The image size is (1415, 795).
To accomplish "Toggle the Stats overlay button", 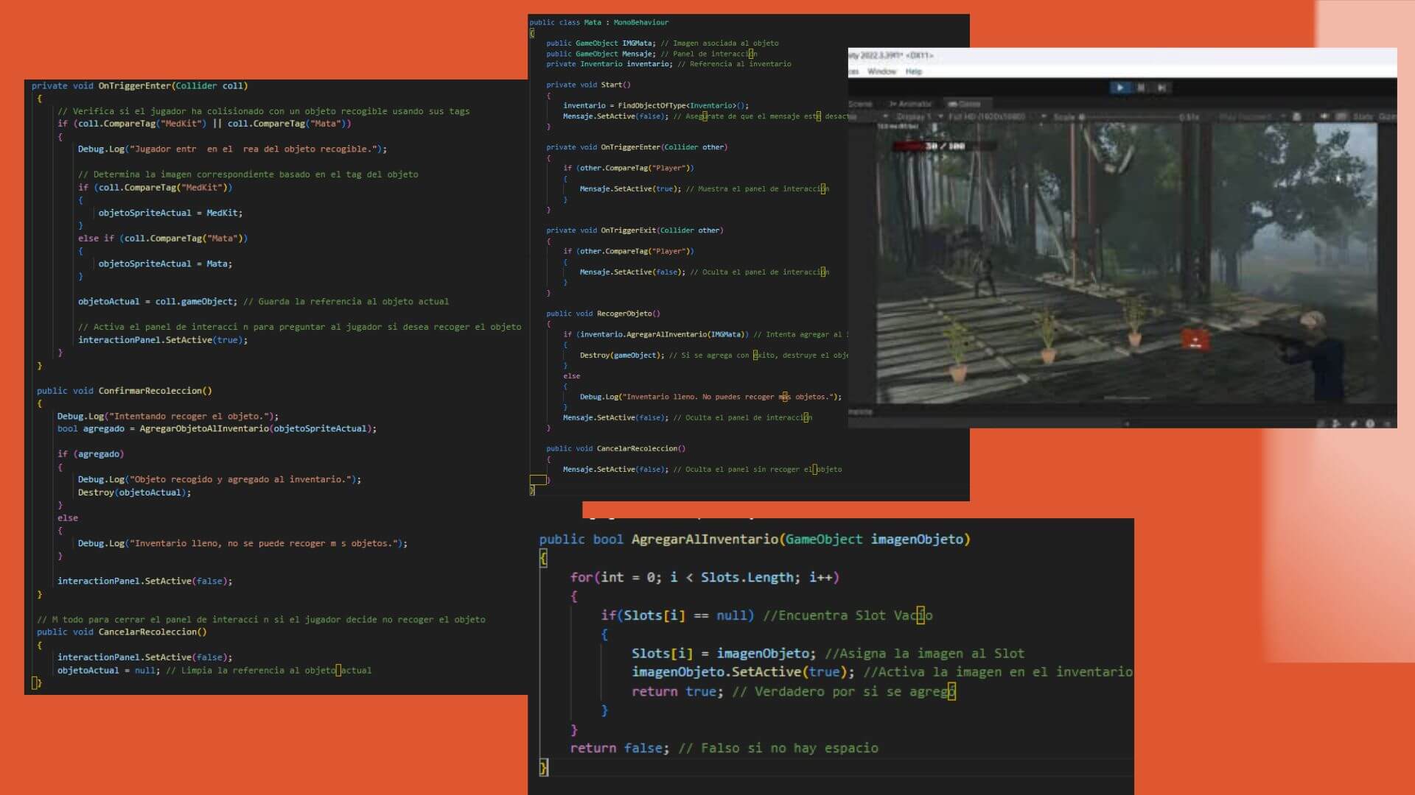I will click(1362, 117).
